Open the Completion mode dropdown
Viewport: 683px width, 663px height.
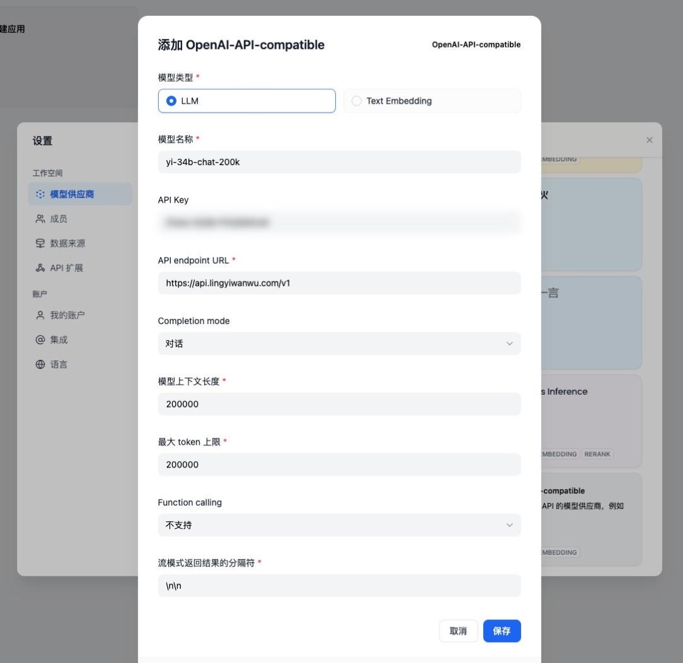point(340,344)
